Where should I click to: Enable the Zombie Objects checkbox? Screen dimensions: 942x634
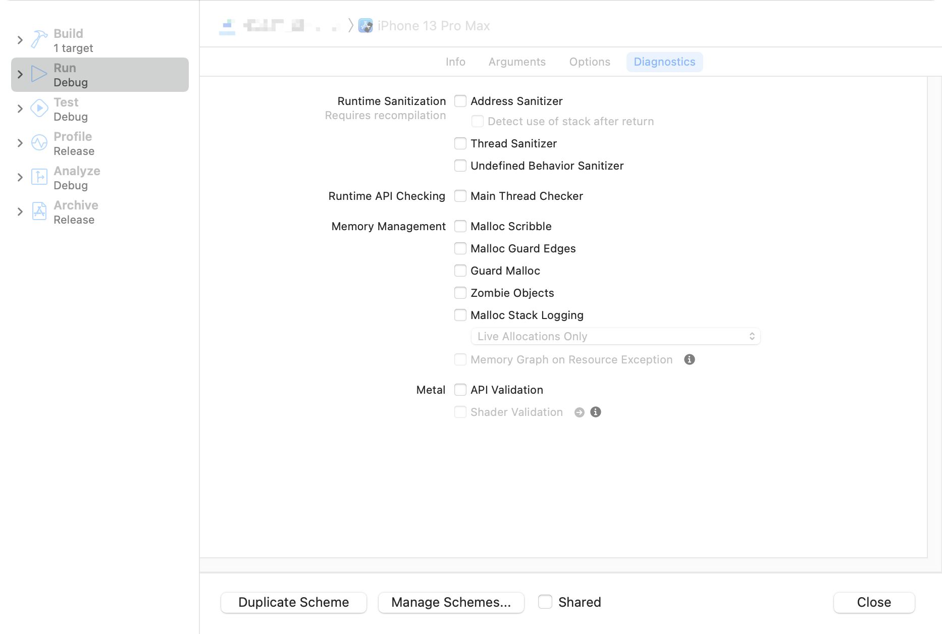[x=460, y=293]
